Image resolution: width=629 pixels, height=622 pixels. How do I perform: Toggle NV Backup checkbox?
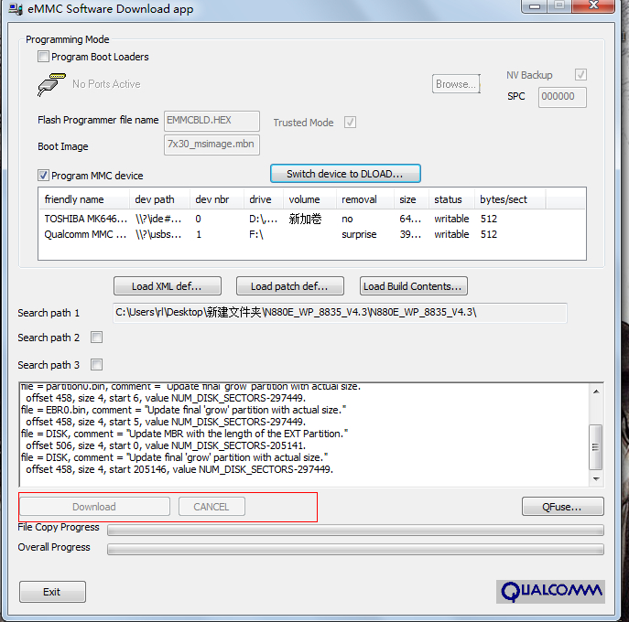click(580, 74)
